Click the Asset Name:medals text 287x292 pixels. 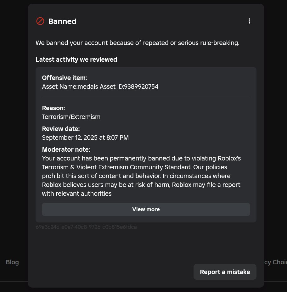tap(70, 87)
